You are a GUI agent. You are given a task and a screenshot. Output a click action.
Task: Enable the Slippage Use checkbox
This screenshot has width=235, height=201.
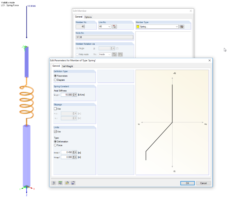[55, 109]
